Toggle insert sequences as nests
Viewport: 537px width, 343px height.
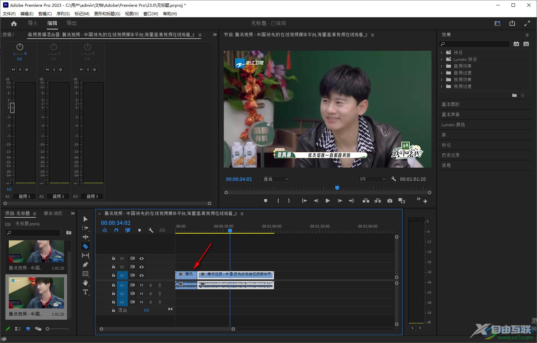[105, 230]
